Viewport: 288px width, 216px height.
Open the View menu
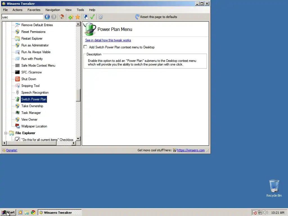coord(68,10)
